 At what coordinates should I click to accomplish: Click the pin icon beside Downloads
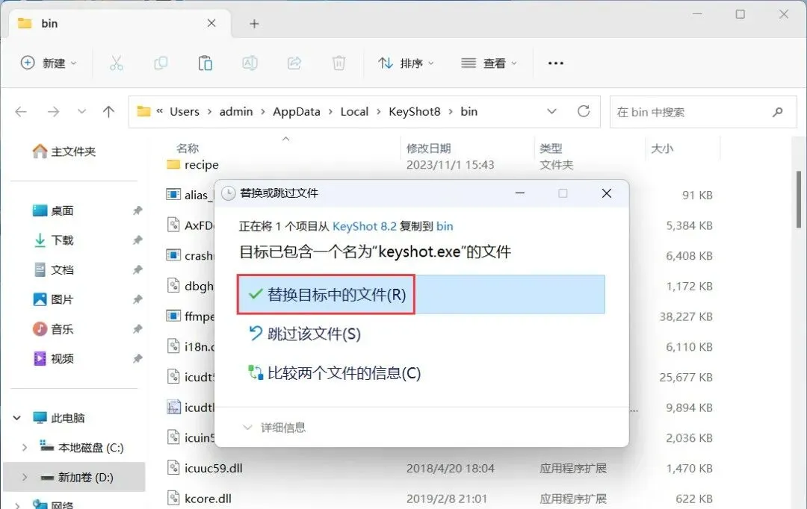137,240
